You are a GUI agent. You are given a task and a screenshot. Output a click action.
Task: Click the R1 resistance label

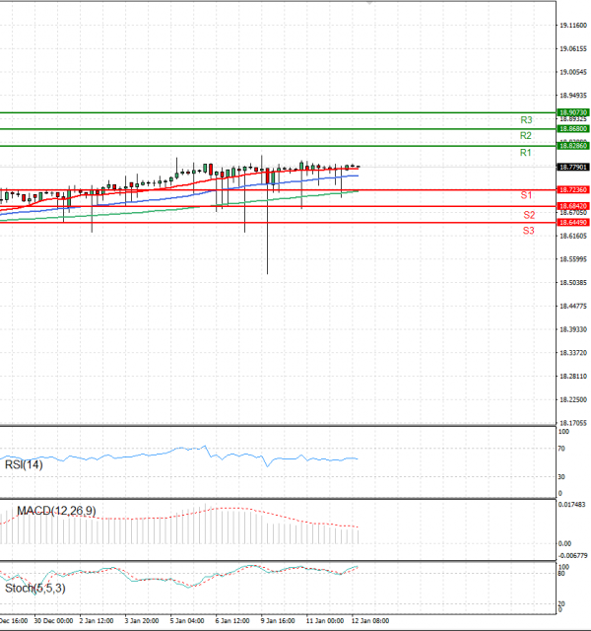[x=525, y=153]
